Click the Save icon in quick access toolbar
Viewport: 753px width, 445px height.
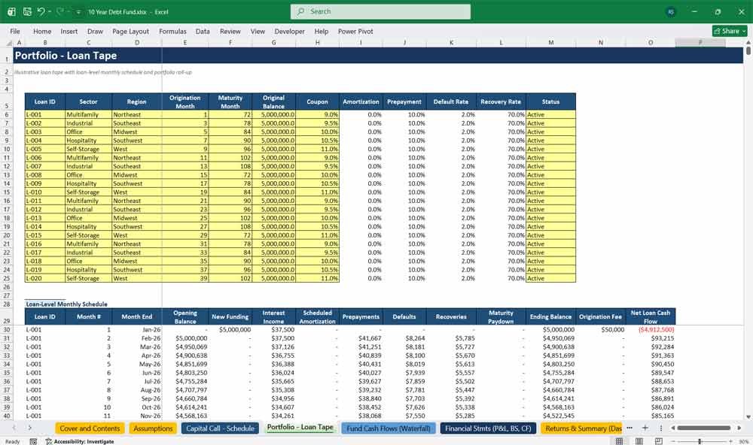(x=27, y=11)
